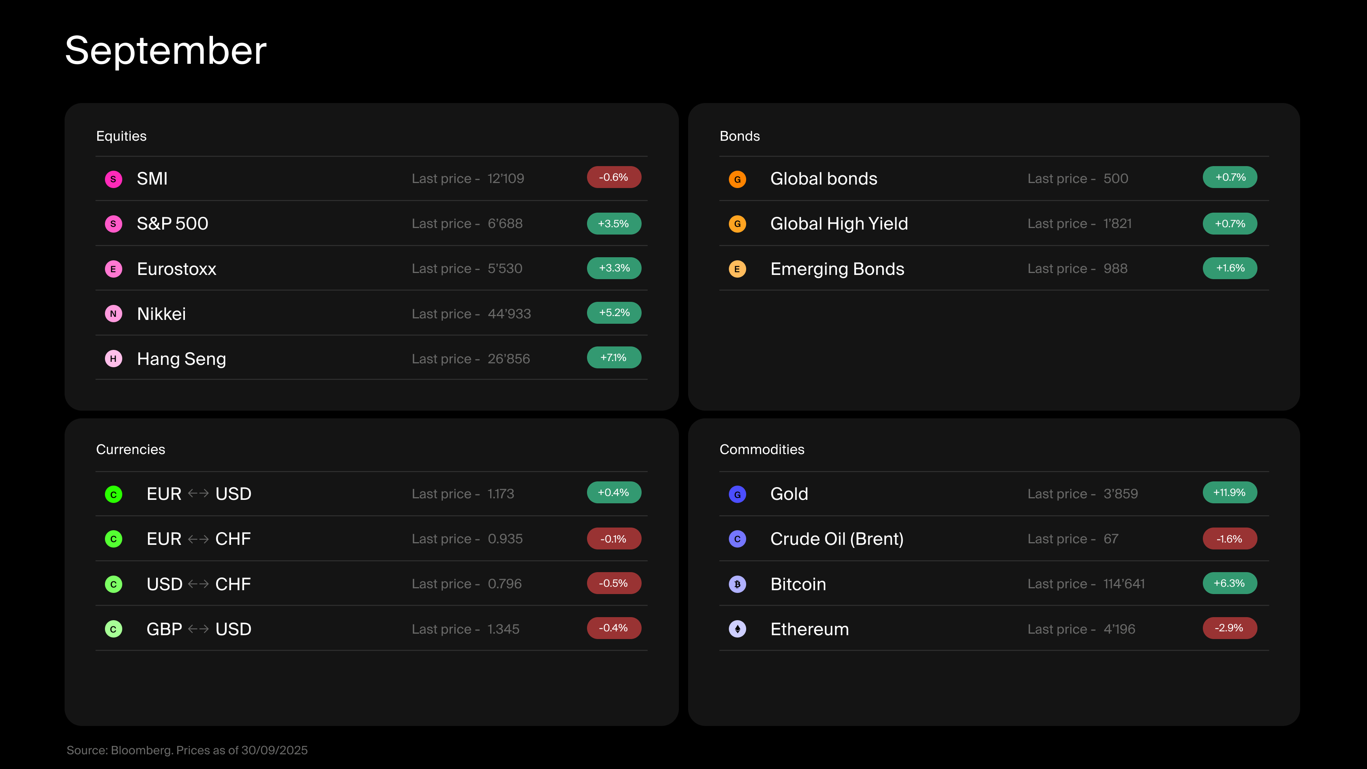Click the Global High Yield label
1367x769 pixels.
tap(838, 223)
